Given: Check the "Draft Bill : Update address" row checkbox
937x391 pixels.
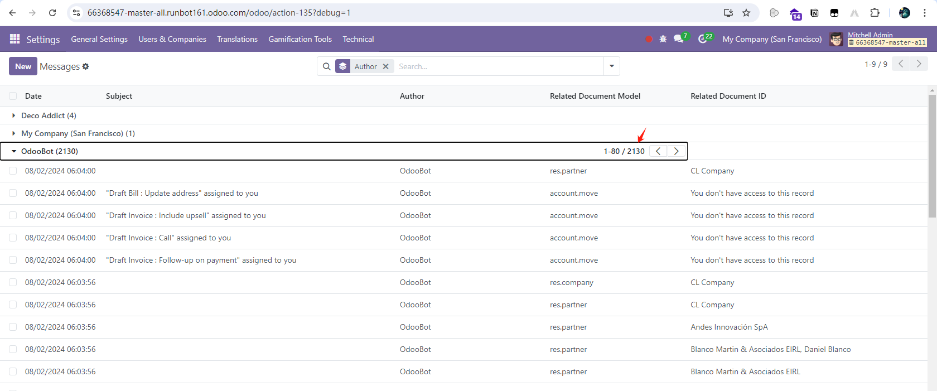Looking at the screenshot, I should pyautogui.click(x=13, y=193).
